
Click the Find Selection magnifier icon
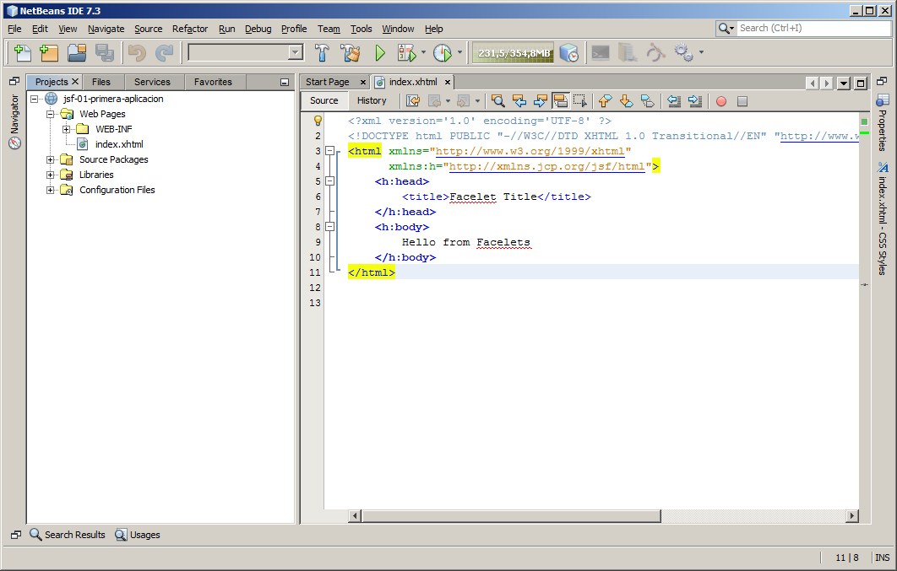[498, 101]
